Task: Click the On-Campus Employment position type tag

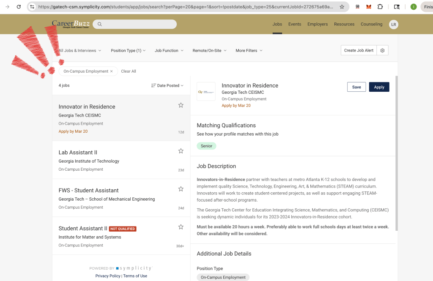Action: coord(223,278)
